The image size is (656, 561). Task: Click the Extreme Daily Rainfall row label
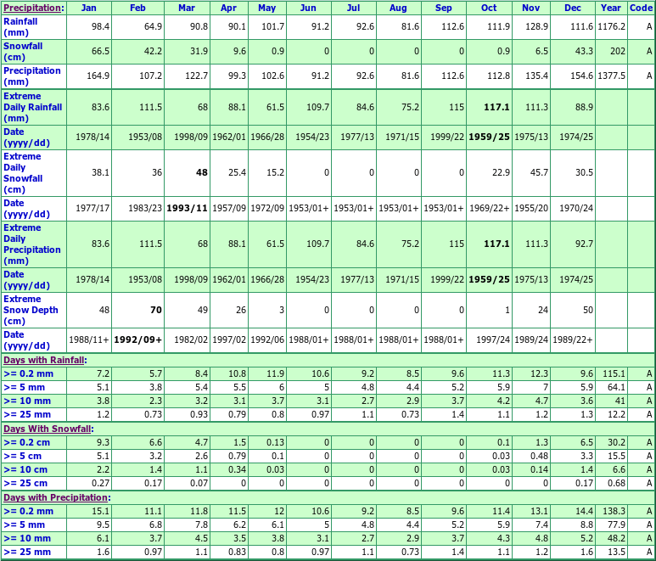click(33, 107)
